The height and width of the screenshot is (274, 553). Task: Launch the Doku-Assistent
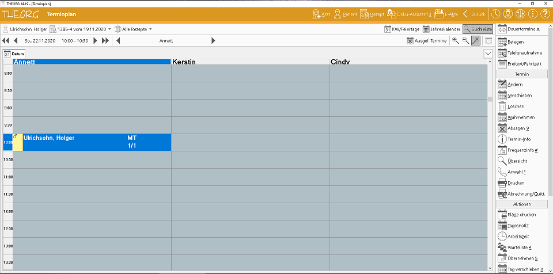(409, 14)
